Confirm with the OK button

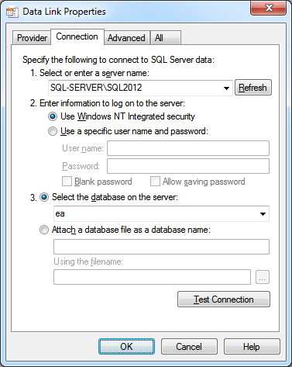click(x=126, y=347)
